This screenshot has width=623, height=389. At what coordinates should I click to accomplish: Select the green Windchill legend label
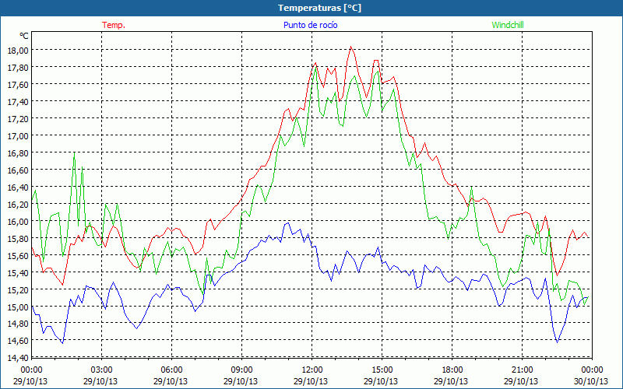(508, 25)
